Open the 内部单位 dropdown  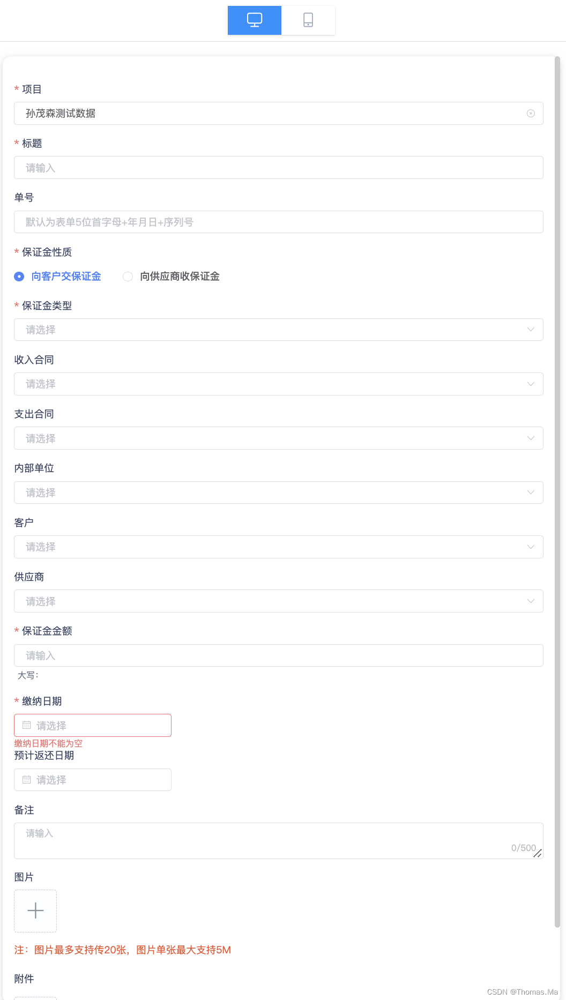pyautogui.click(x=279, y=492)
